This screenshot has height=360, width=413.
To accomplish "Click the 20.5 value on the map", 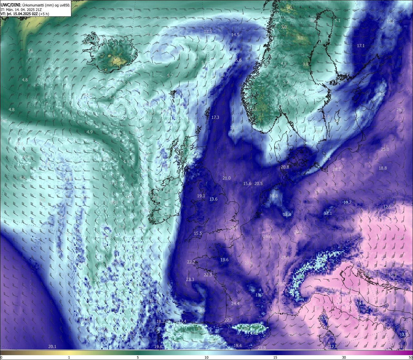I will tap(258, 183).
